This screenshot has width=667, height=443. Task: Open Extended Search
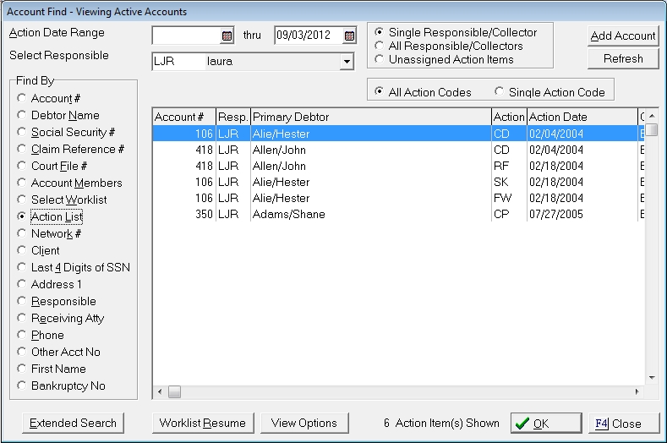pyautogui.click(x=73, y=424)
